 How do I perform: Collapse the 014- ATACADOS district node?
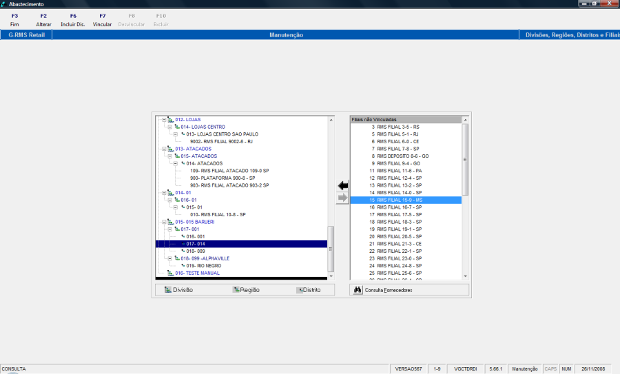(175, 163)
